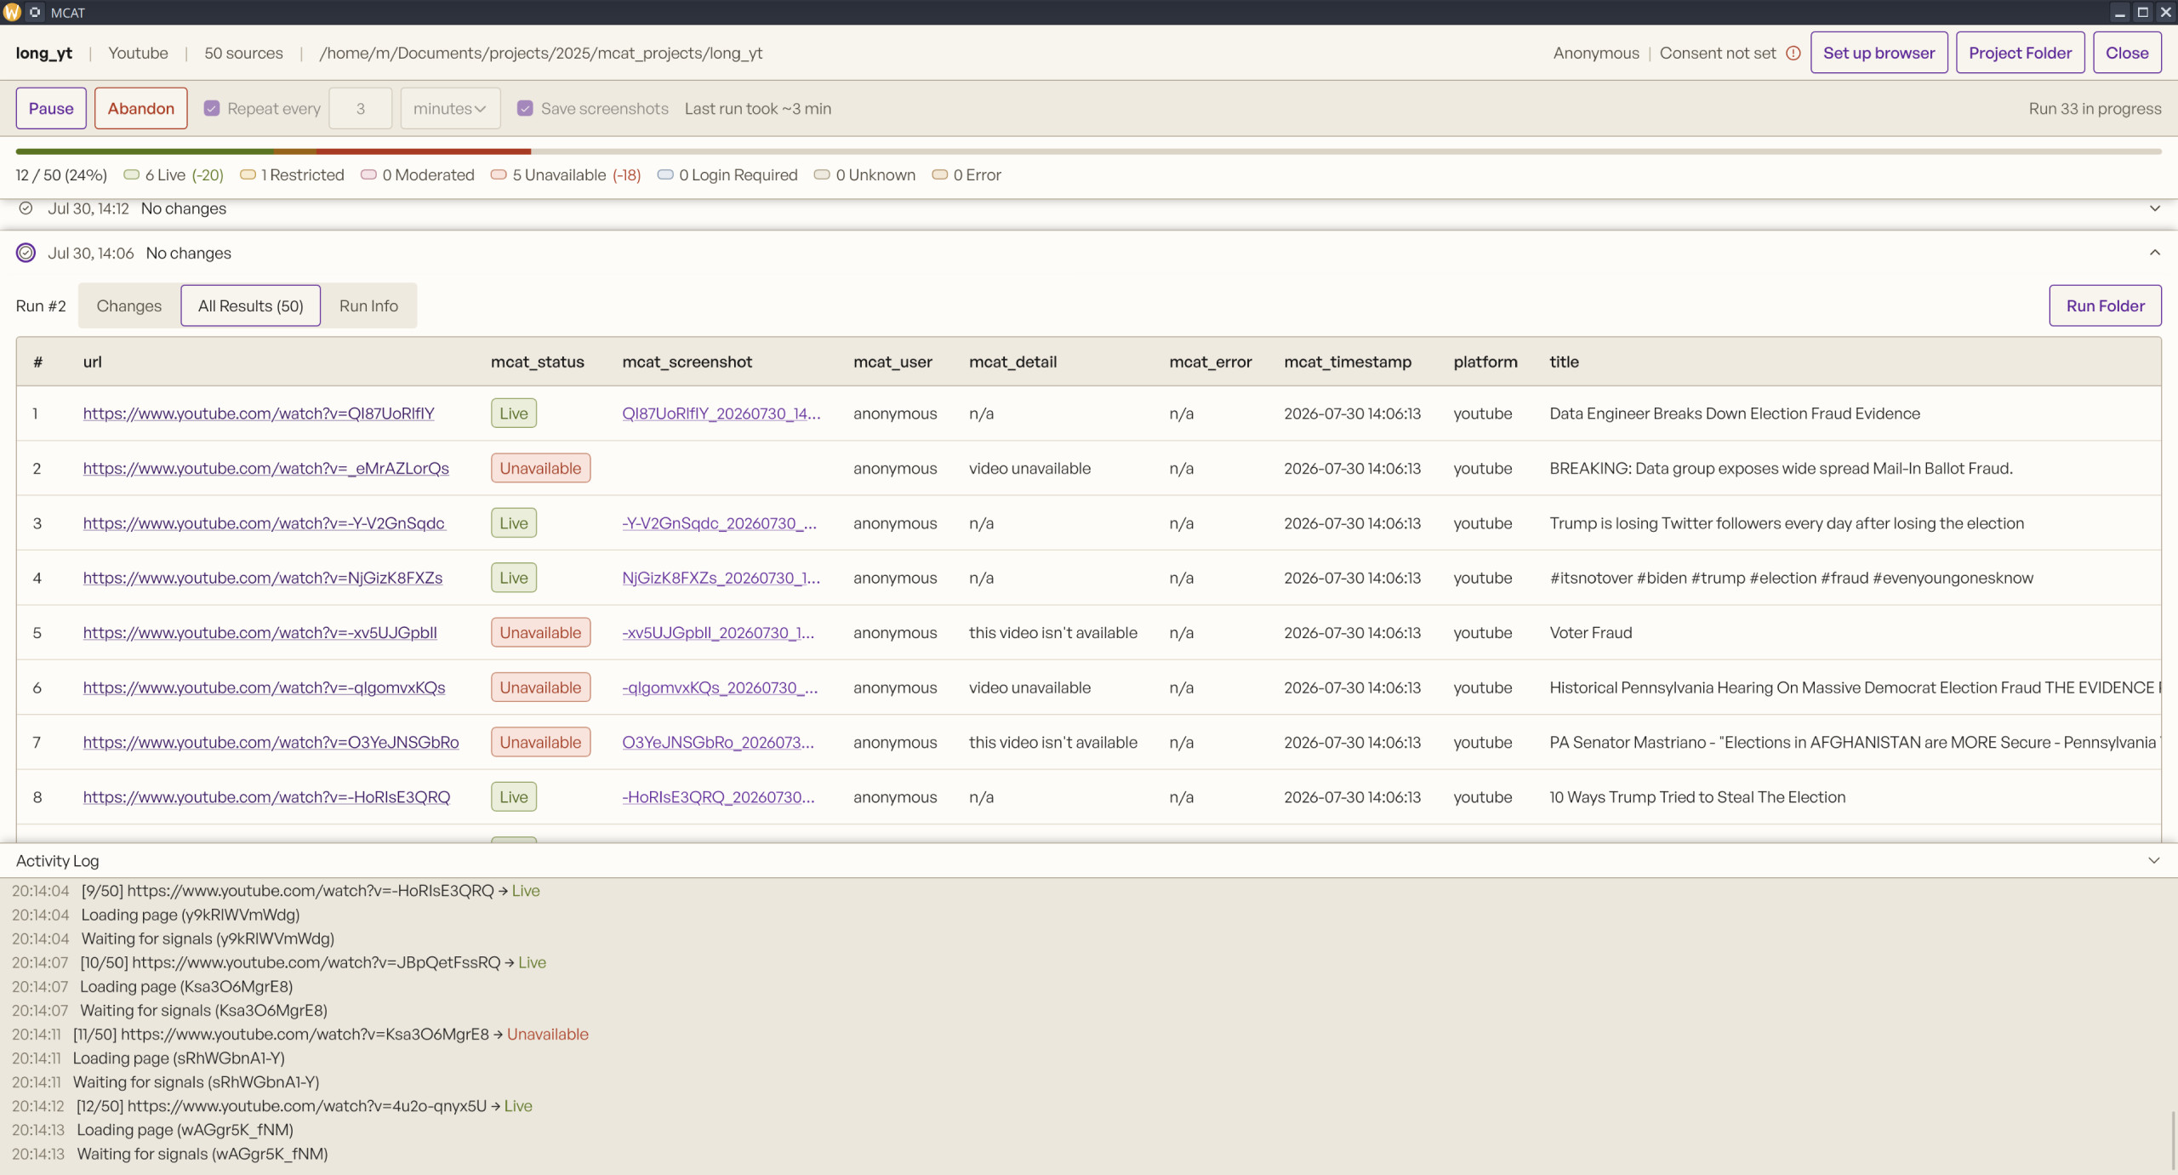Toggle the Repeat every checkbox
This screenshot has height=1175, width=2178.
[212, 108]
